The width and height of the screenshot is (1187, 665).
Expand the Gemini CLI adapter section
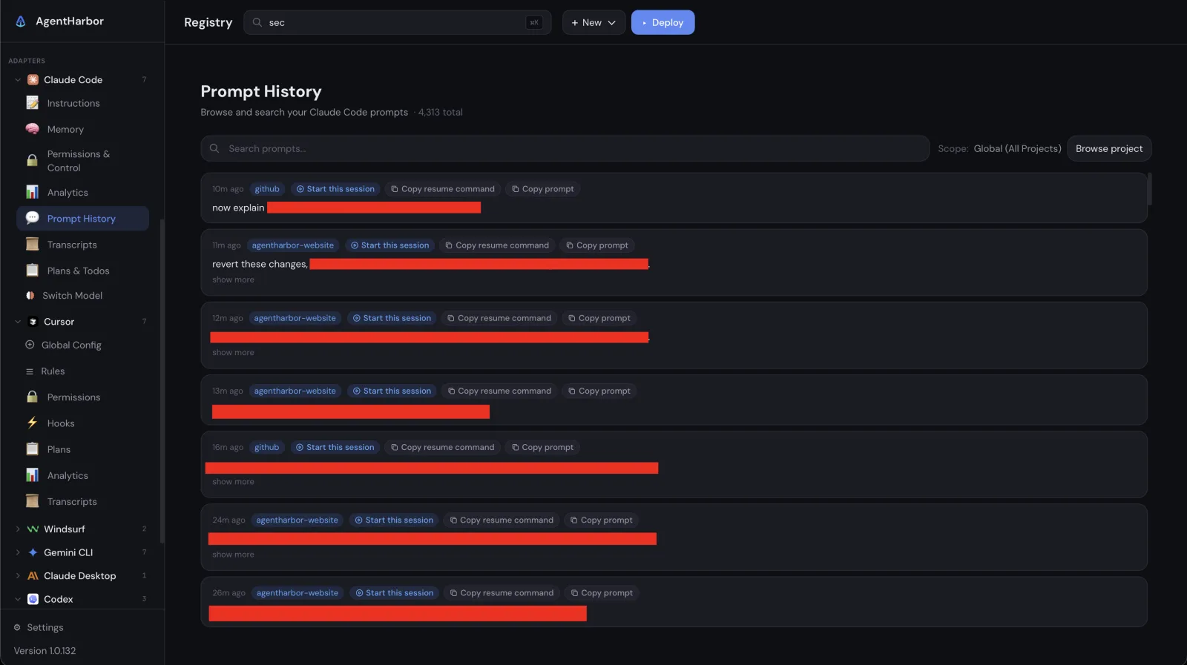(x=18, y=552)
